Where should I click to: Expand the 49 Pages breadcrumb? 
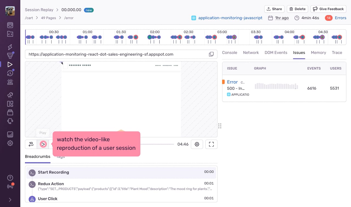(49, 18)
